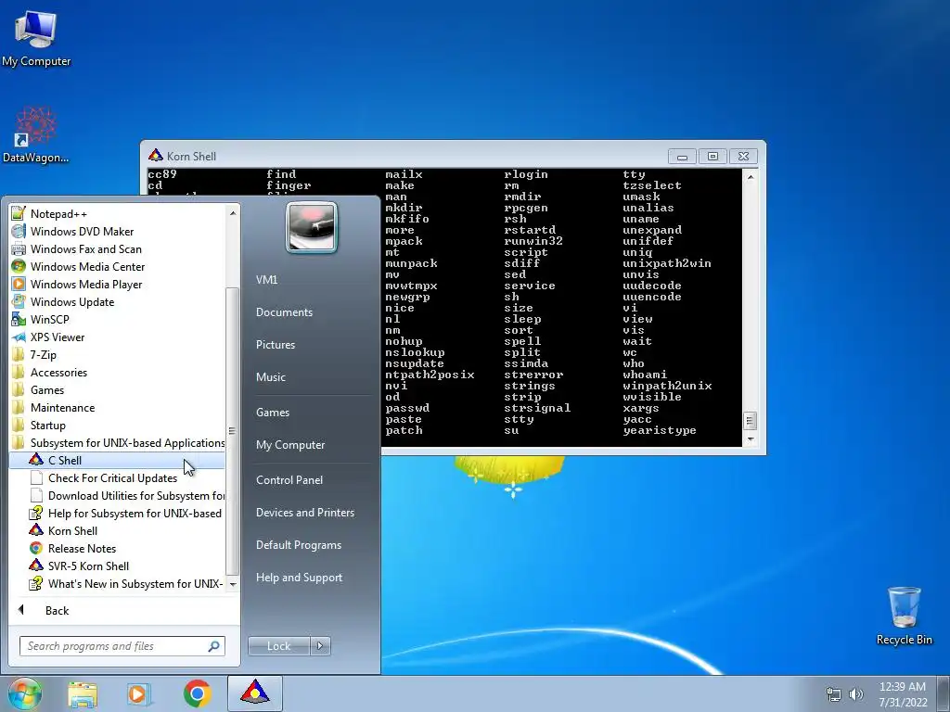Click 'tzselect' in Korn Shell output
Viewport: 950px width, 712px height.
point(652,185)
